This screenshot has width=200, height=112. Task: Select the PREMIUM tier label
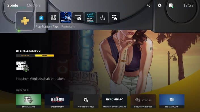(x=25, y=55)
